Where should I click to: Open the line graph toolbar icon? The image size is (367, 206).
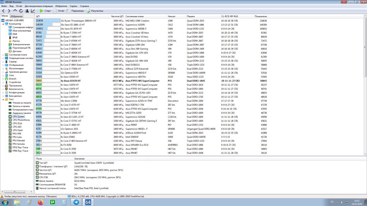(33, 11)
